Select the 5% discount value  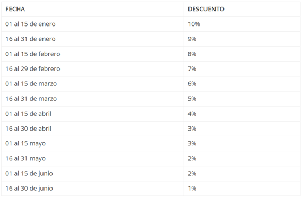[x=192, y=99]
